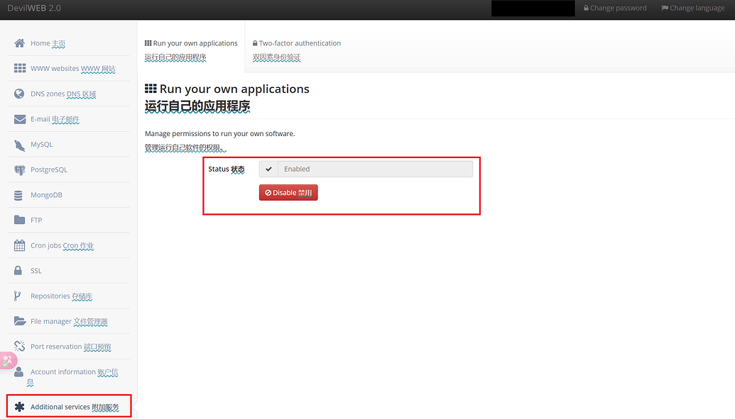Click the WWW websites grid icon
The image size is (735, 419).
coord(20,68)
